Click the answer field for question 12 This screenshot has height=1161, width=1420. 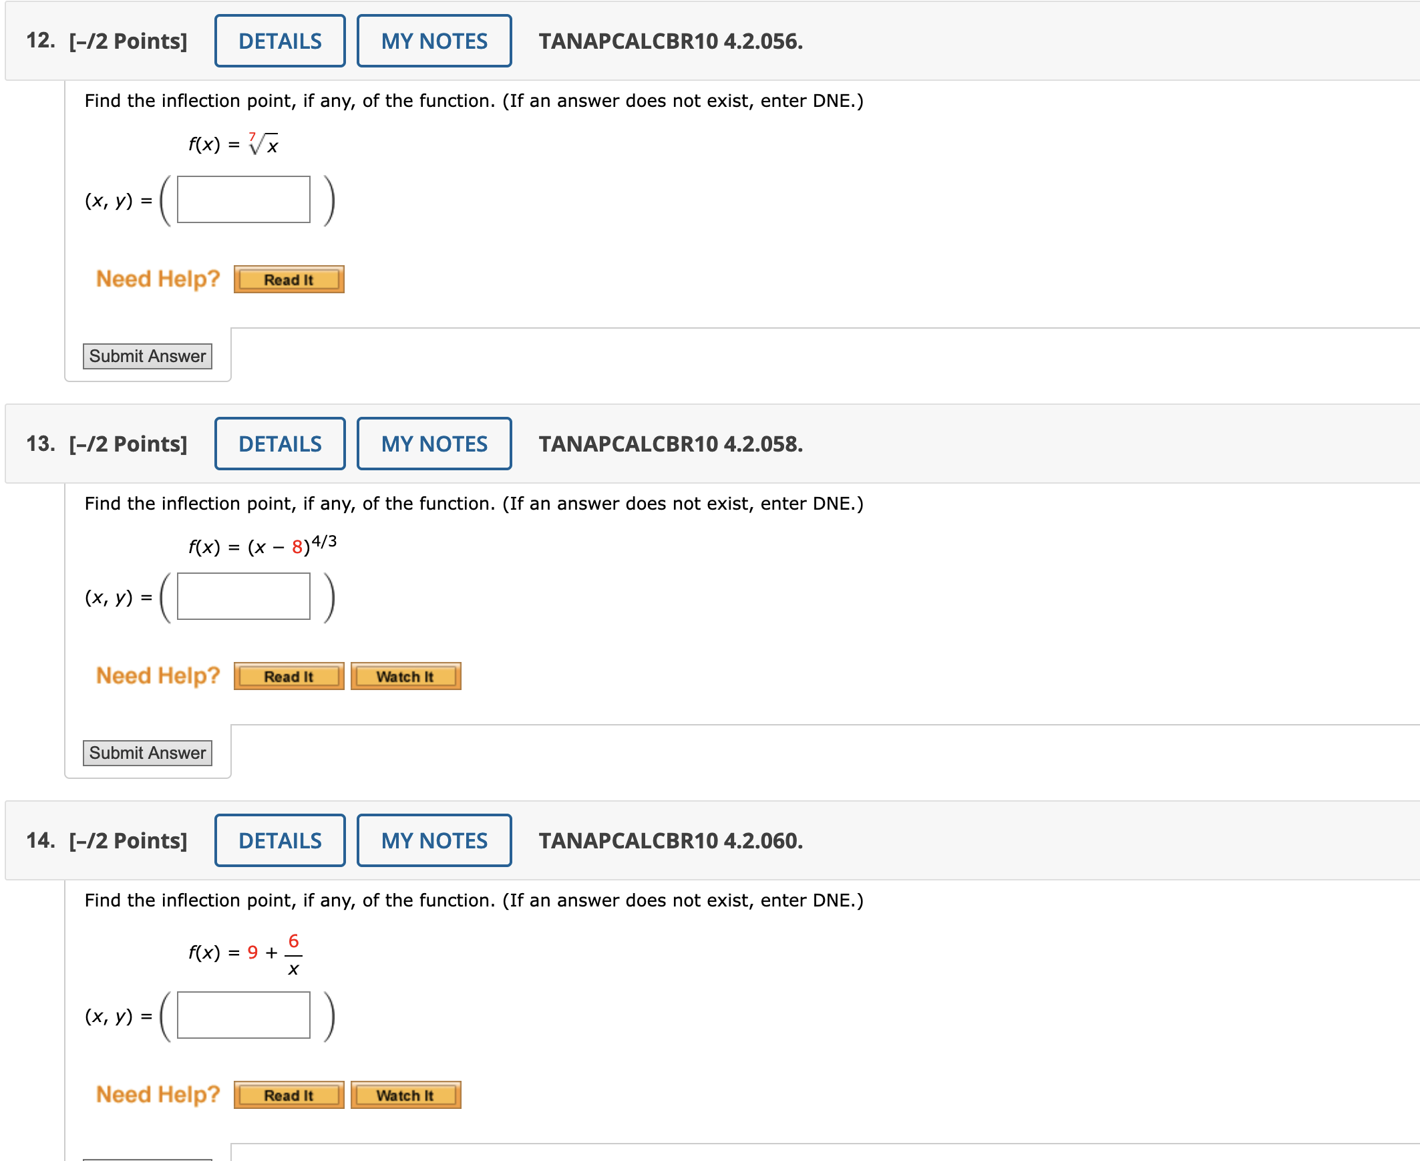click(x=243, y=199)
